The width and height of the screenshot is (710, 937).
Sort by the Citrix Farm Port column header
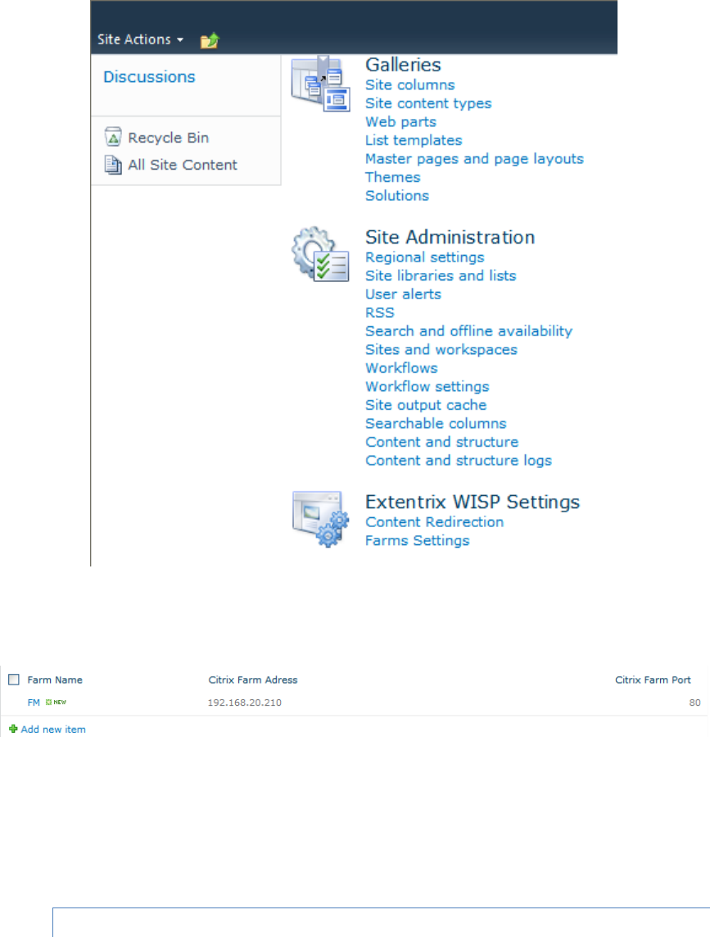pos(653,680)
